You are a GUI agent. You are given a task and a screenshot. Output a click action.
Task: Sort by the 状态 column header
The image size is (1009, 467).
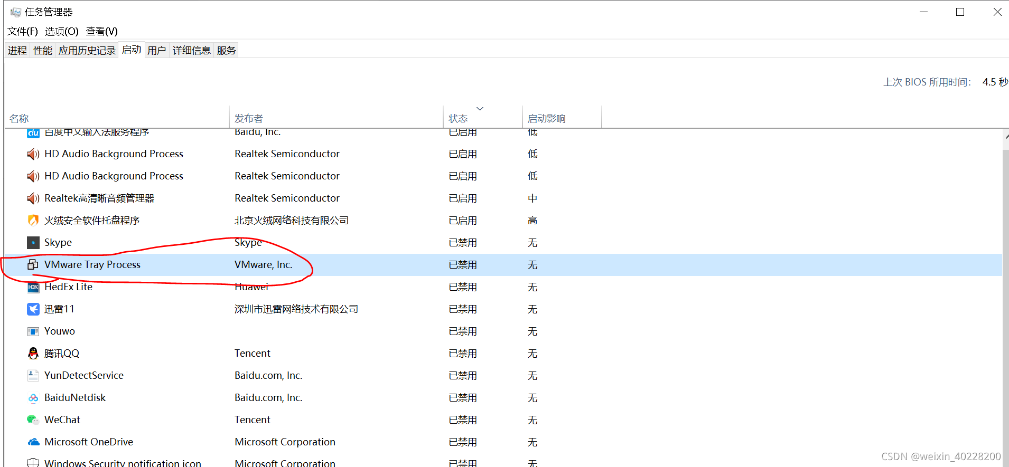coord(482,118)
